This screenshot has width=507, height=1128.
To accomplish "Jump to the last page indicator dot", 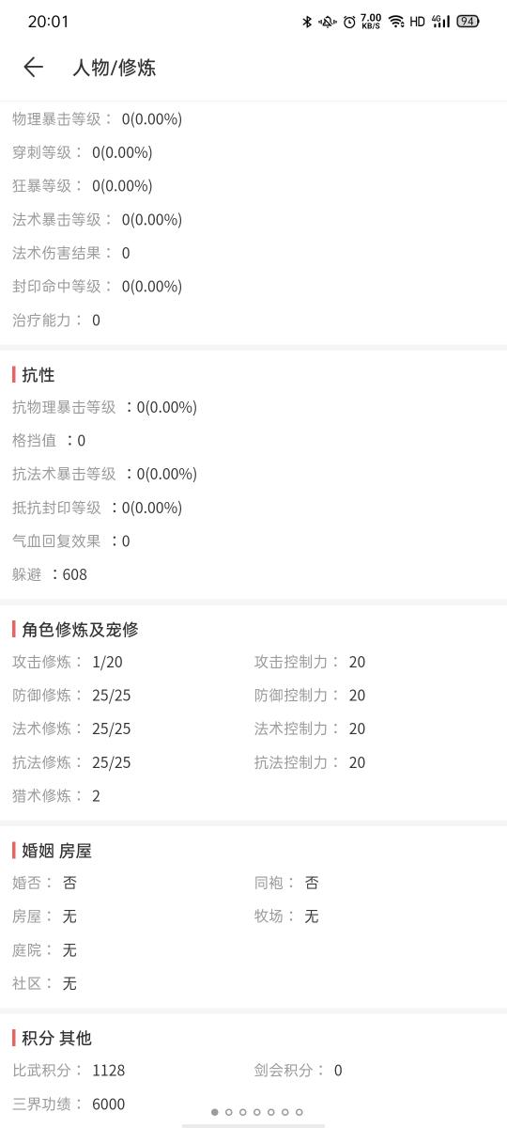I will click(300, 1112).
